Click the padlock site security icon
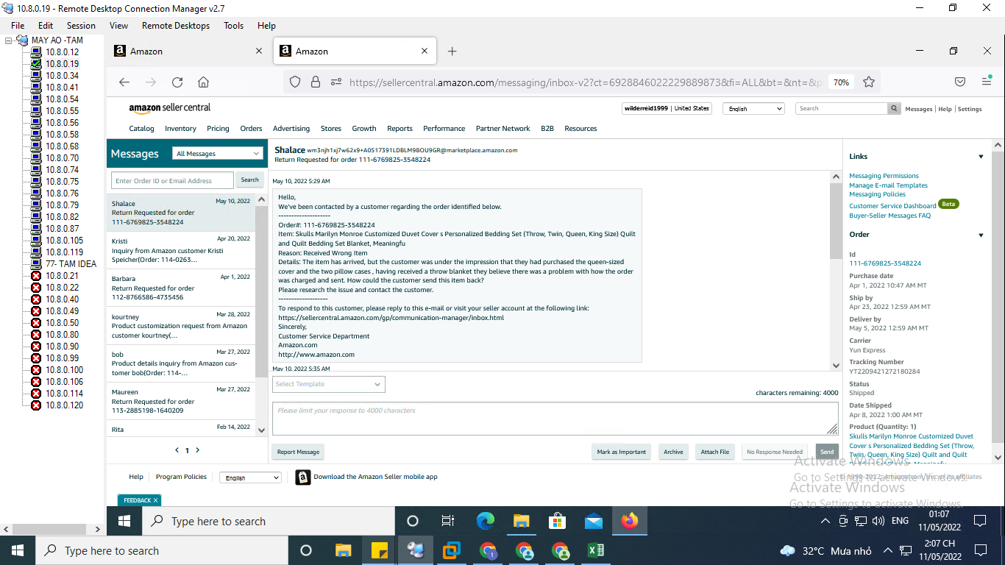The image size is (1005, 565). tap(316, 82)
